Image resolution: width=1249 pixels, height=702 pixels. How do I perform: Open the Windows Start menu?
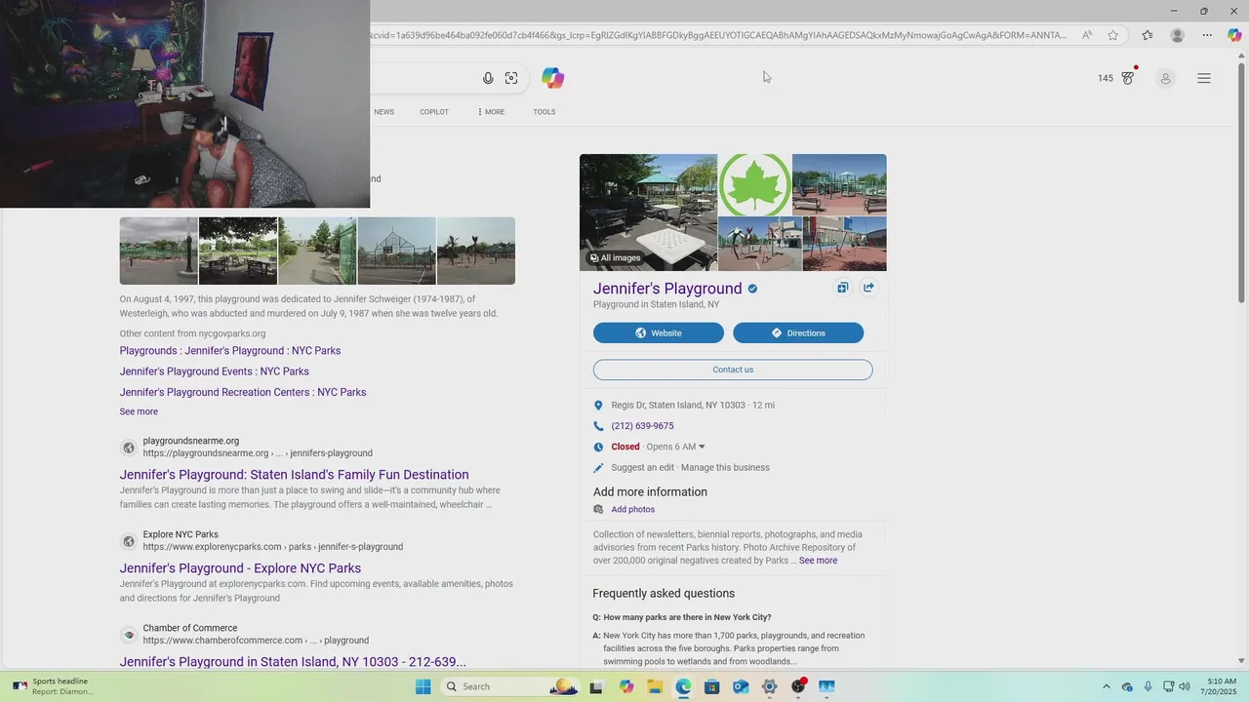click(x=423, y=686)
